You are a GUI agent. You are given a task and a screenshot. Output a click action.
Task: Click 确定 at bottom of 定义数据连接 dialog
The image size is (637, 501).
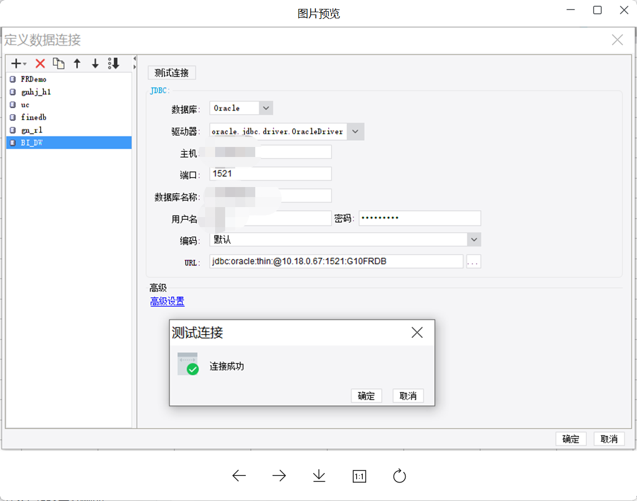[571, 439]
